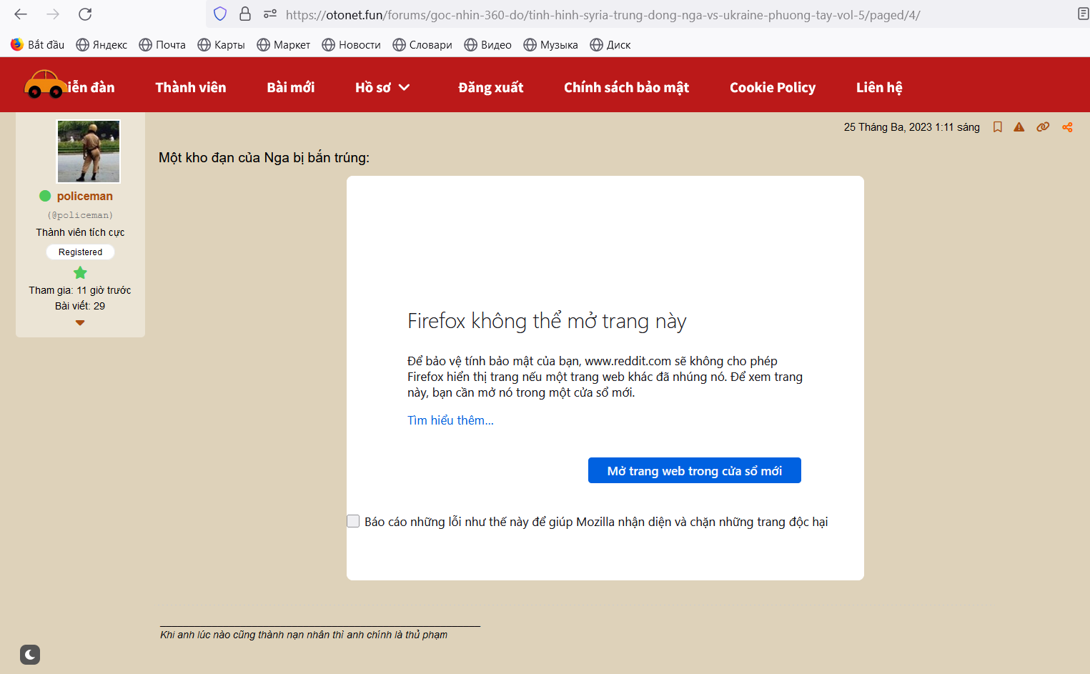The height and width of the screenshot is (674, 1090).
Task: Click the Mở trang web trong cửa sổ mới button
Action: tap(695, 470)
